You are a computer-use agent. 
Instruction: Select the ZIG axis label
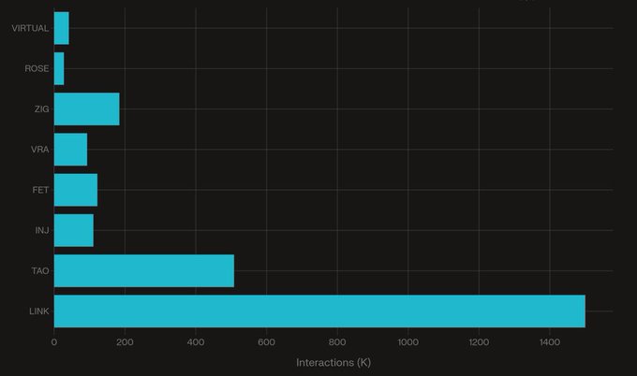click(x=41, y=109)
